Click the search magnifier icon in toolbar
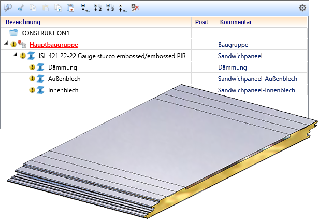 (x=8, y=8)
